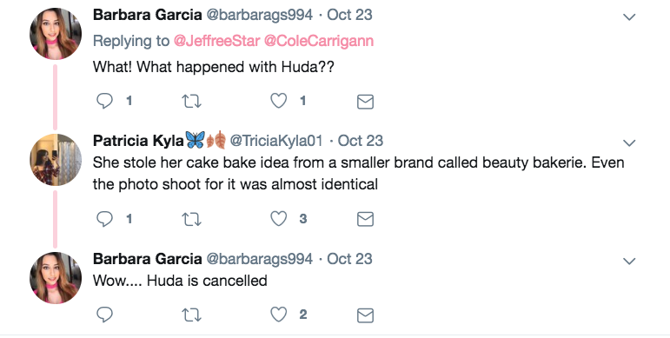The image size is (670, 338).
Task: Reply to 'Huda is cancelled' tweet
Action: point(104,315)
